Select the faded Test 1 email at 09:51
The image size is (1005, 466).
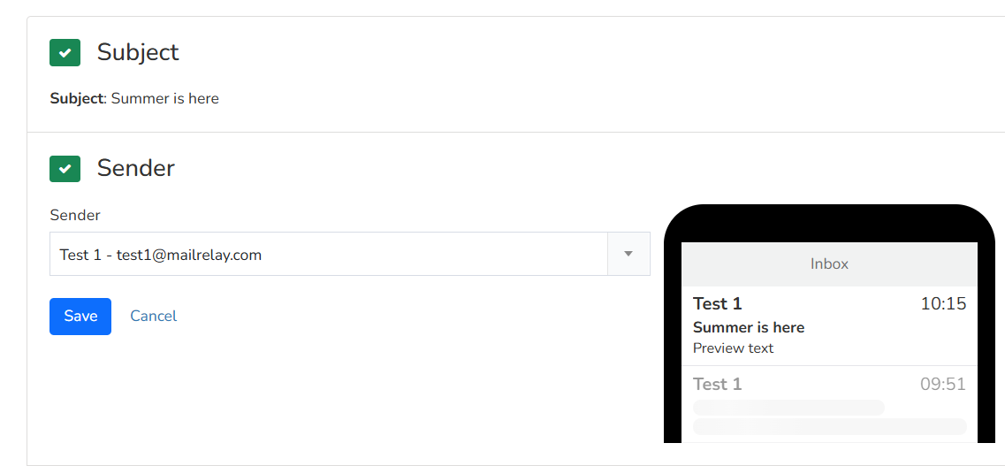click(x=829, y=404)
